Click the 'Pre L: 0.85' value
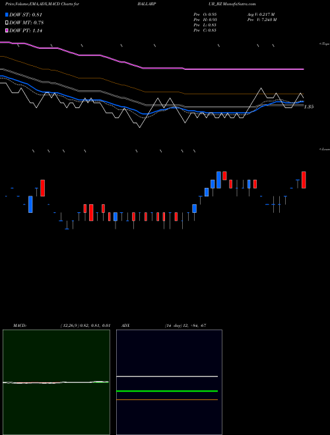 (205, 24)
